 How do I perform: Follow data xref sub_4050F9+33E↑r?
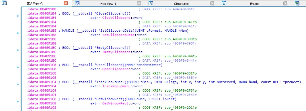[x=180, y=78]
